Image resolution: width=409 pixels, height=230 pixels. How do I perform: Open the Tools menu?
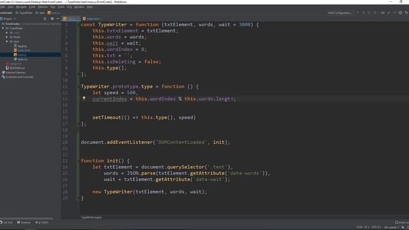61,7
